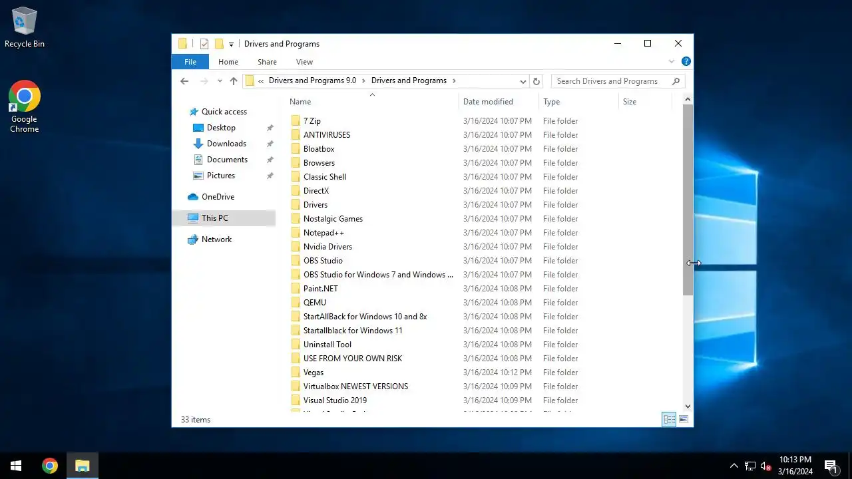Sort by the Name column header
The width and height of the screenshot is (852, 479).
[x=373, y=102]
